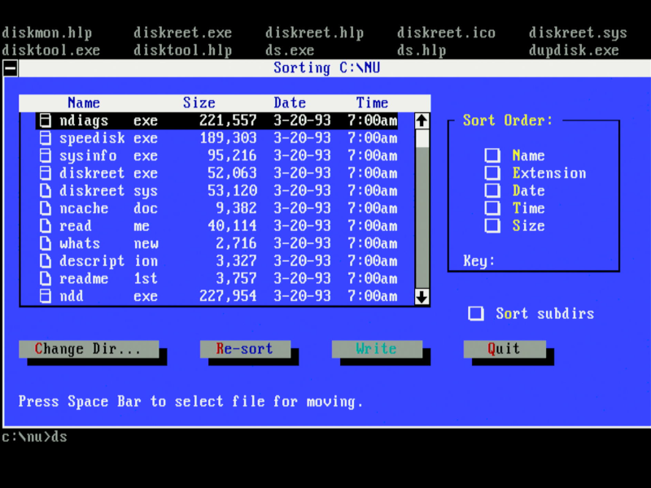Select the sysinfo file name
651x488 pixels.
coord(88,155)
